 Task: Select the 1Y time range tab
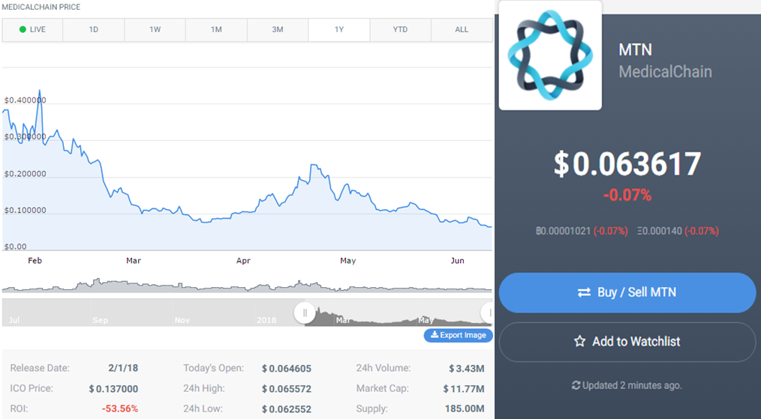pos(338,29)
